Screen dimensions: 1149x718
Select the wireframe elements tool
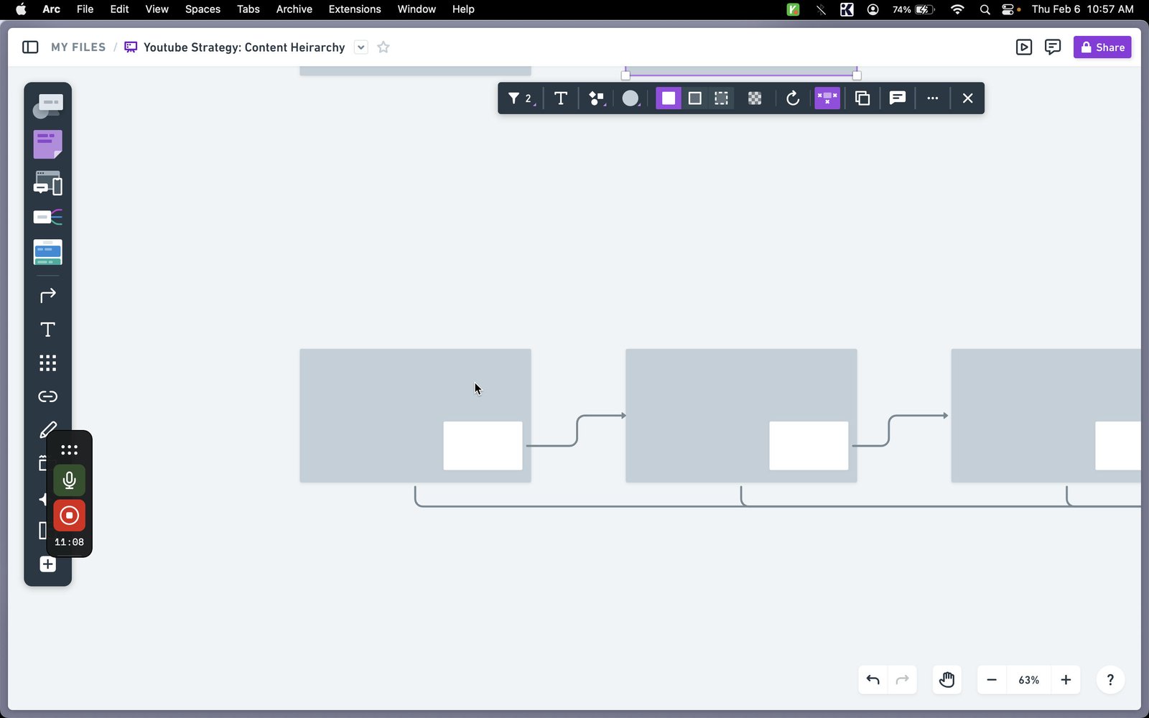(x=47, y=183)
